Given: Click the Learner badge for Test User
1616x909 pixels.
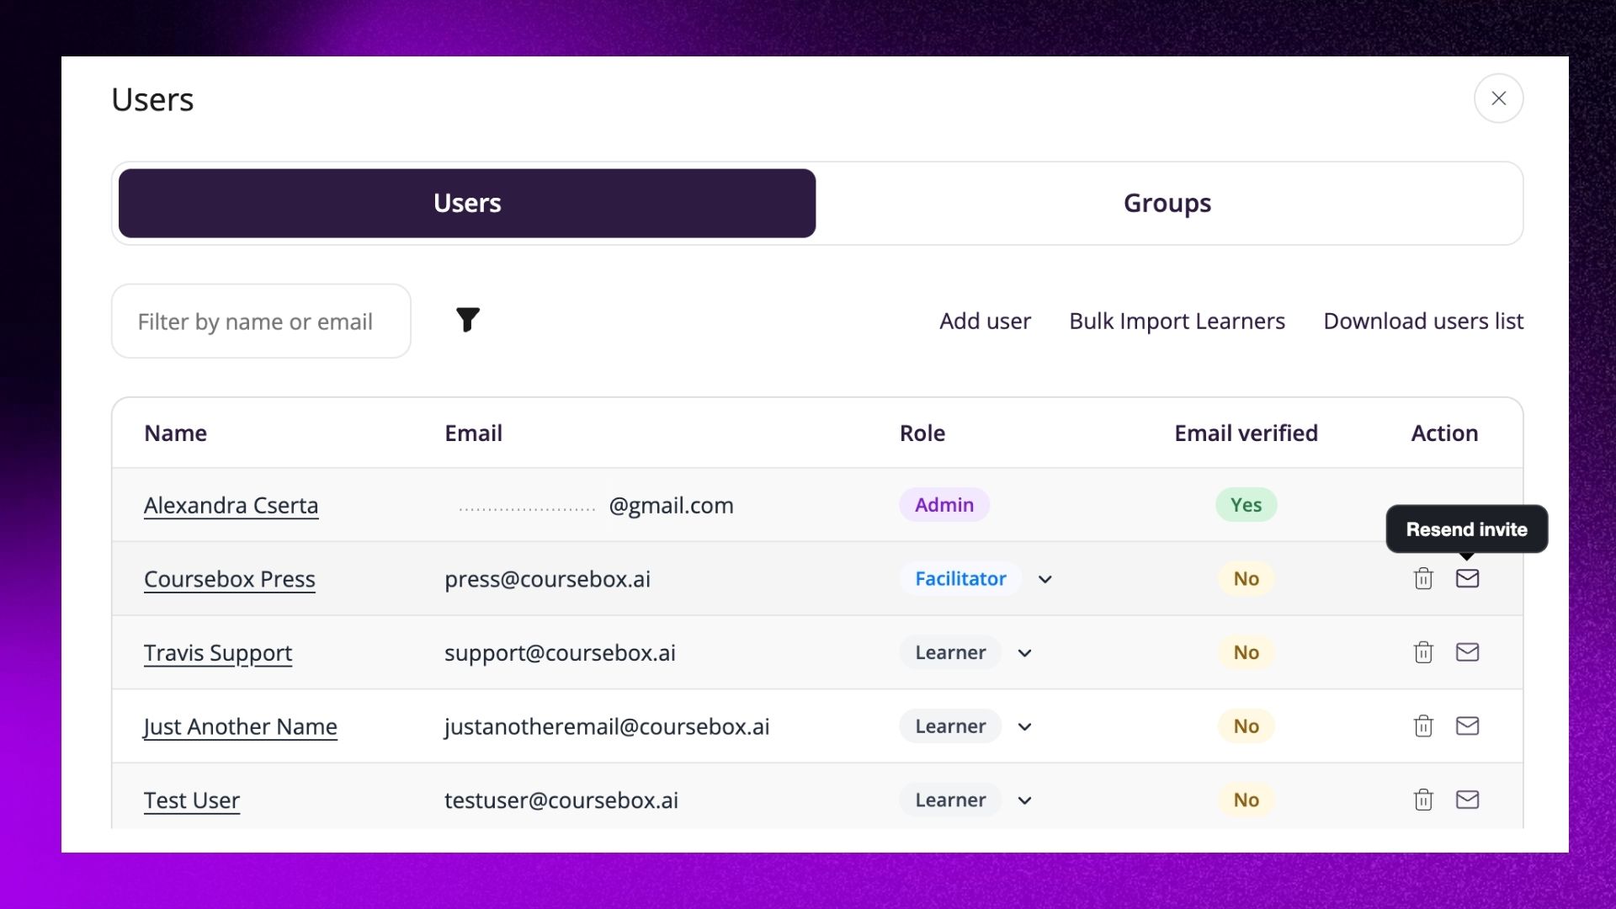Looking at the screenshot, I should (950, 800).
